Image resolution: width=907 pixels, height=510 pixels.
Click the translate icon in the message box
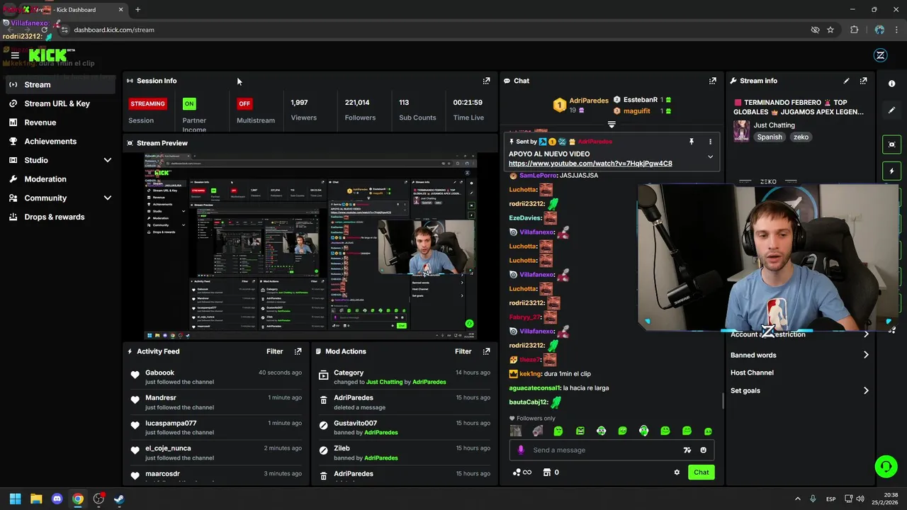(687, 450)
